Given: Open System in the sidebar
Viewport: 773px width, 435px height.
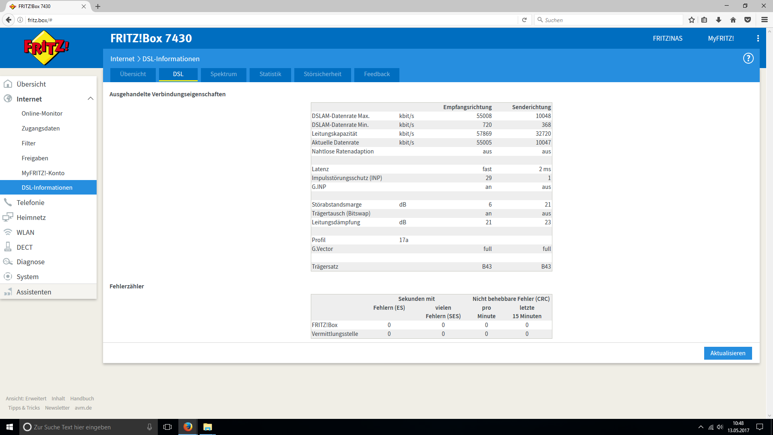Looking at the screenshot, I should [x=48, y=277].
